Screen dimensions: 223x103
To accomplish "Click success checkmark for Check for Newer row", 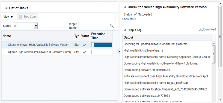I will tap(85, 45).
